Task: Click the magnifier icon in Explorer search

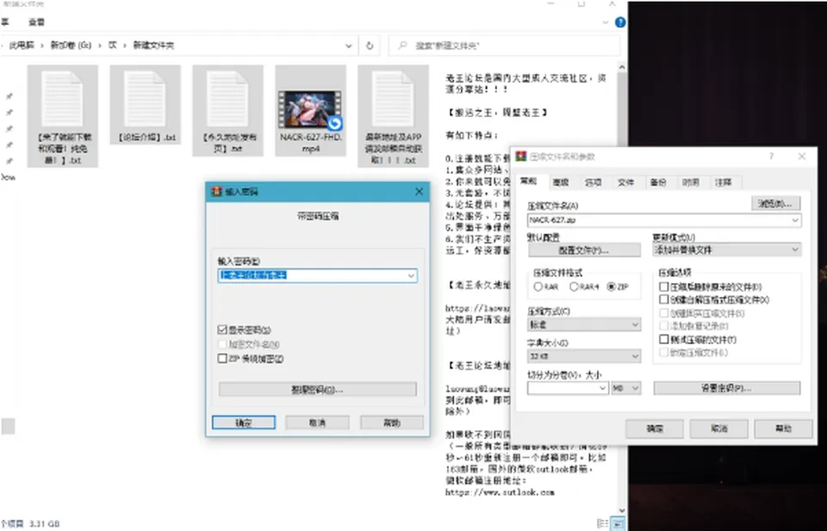Action: (x=402, y=46)
